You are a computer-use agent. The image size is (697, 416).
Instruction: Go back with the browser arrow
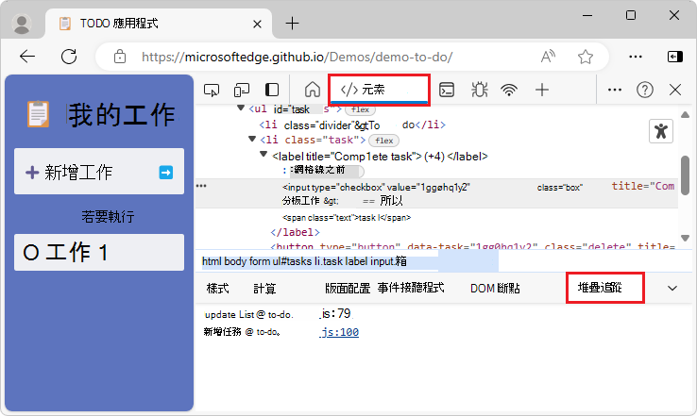coord(27,57)
